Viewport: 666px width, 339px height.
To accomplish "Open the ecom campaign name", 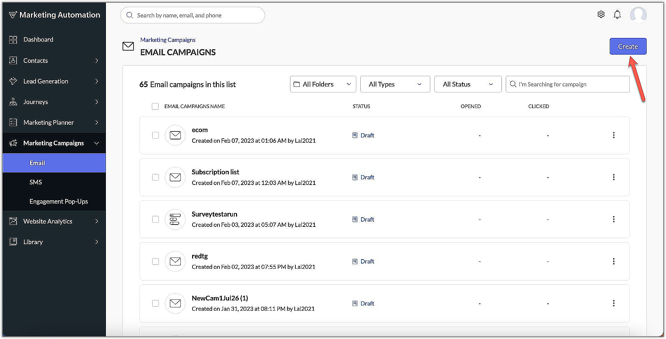I will coord(200,130).
